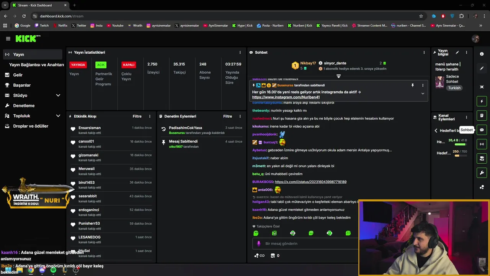Go back from Hedefleri with the chevron
490x276 pixels.
click(x=436, y=131)
